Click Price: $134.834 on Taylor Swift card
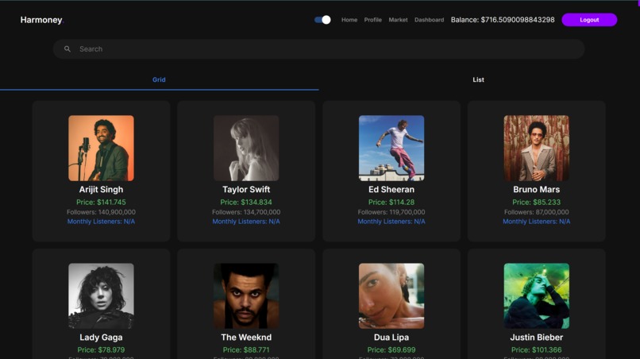Screen dimensions: 640x359 coord(246,203)
